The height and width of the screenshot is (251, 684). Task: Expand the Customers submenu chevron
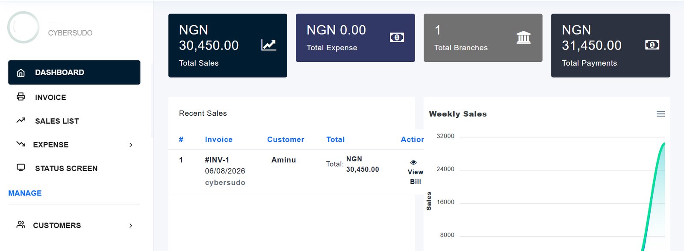click(131, 225)
